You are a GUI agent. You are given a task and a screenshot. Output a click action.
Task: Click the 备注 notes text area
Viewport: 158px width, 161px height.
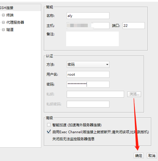tap(92, 39)
